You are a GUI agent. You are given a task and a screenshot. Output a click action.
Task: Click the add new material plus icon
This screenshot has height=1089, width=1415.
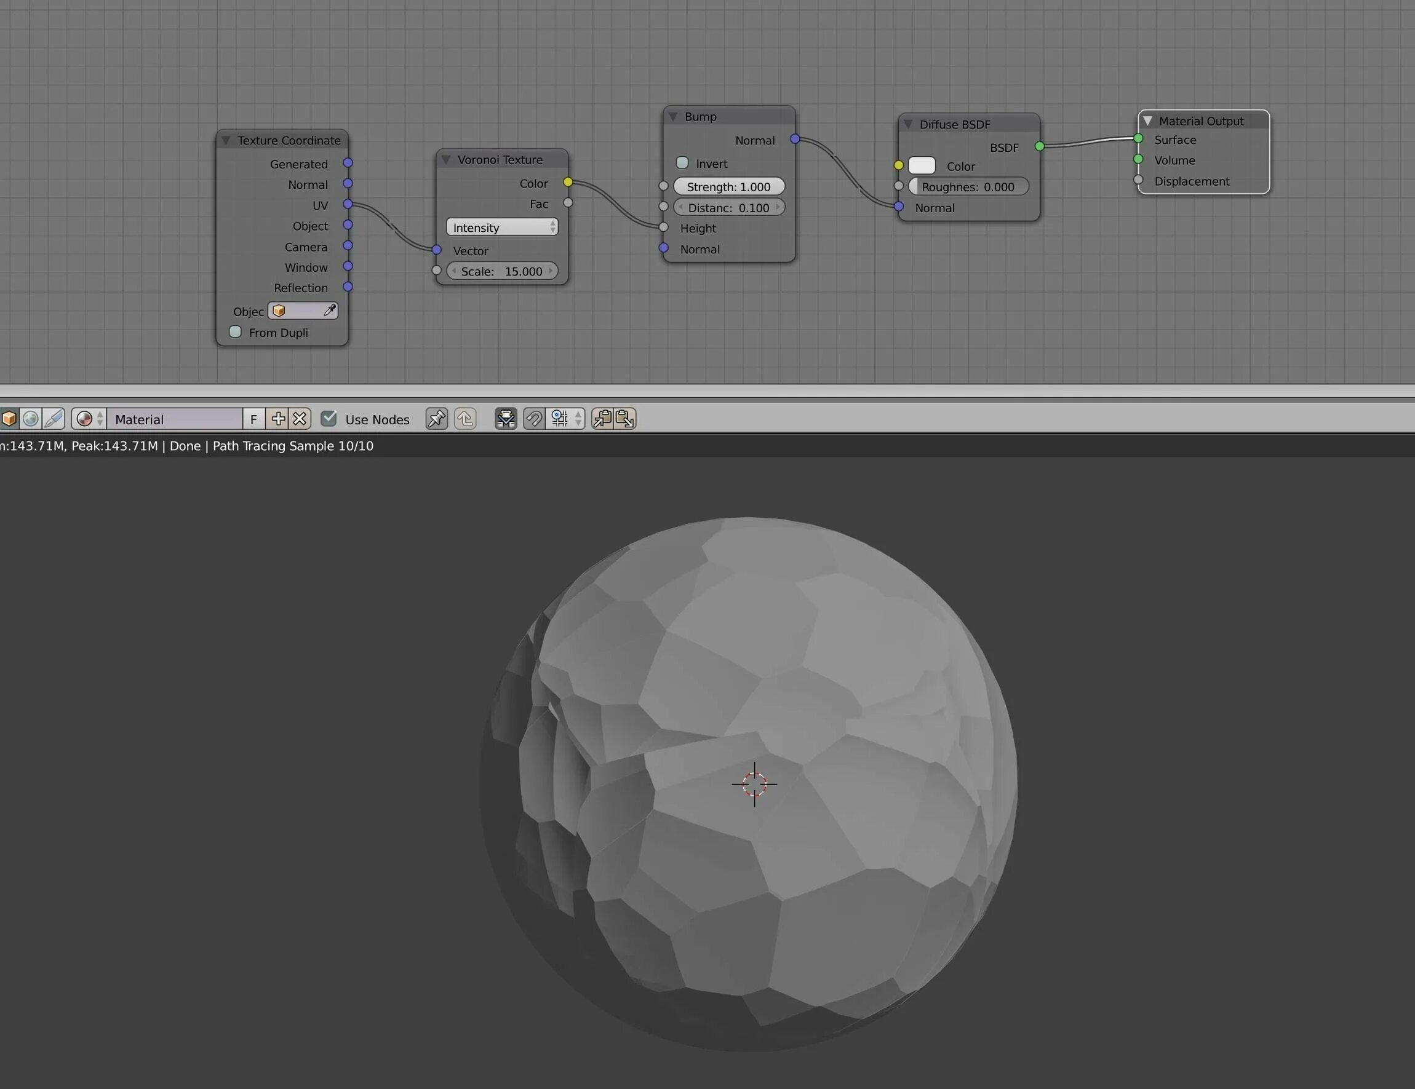pyautogui.click(x=278, y=419)
